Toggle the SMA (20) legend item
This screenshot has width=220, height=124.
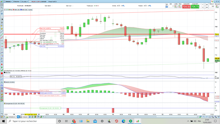point(16,10)
